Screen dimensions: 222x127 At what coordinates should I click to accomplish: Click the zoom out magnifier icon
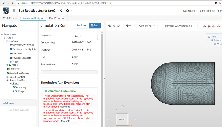click(x=114, y=26)
